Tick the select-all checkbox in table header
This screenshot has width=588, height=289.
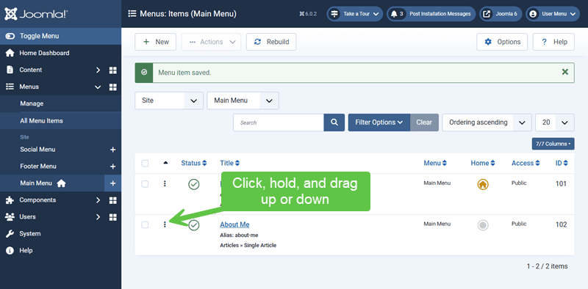tap(145, 164)
